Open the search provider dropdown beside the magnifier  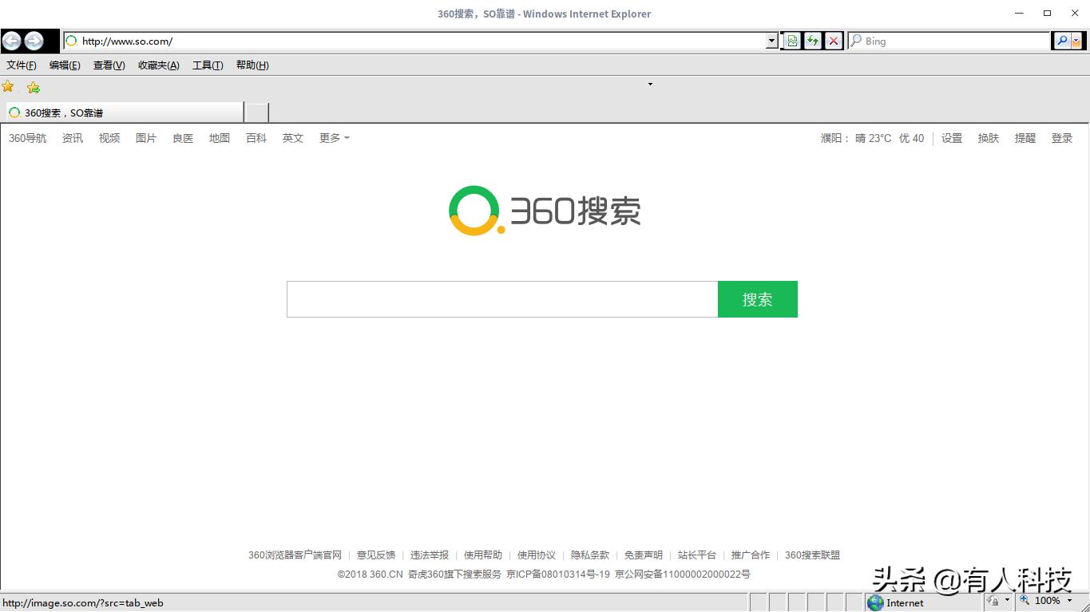point(1077,41)
